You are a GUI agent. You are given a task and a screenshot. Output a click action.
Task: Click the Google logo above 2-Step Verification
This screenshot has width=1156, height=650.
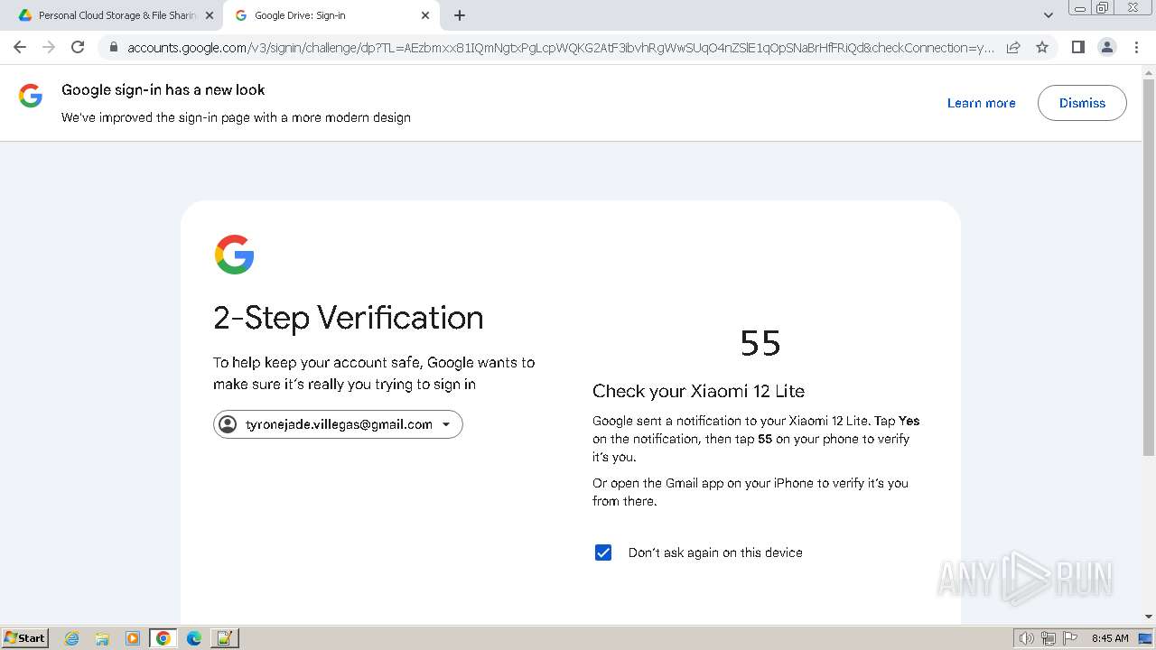[x=234, y=255]
